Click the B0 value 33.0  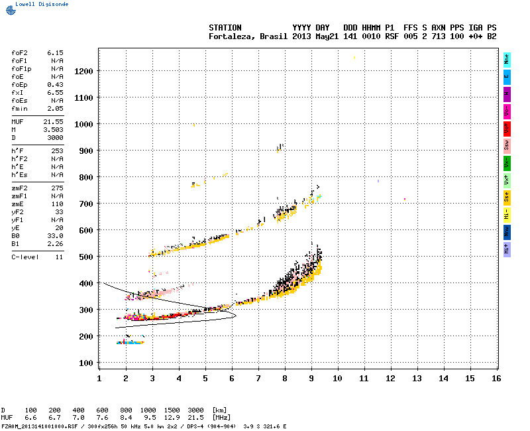[55, 236]
